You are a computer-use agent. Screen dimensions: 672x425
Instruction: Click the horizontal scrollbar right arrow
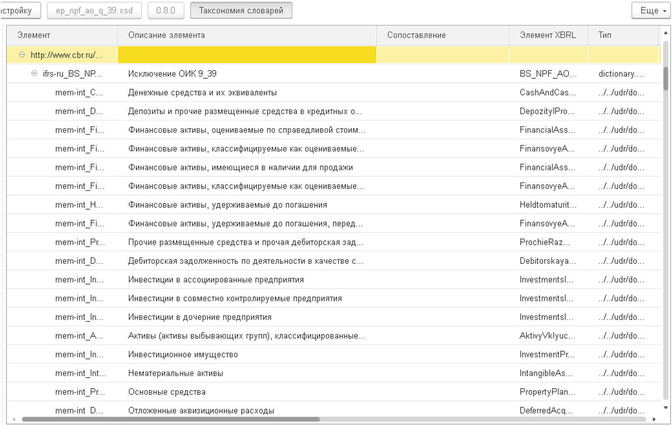click(x=654, y=419)
